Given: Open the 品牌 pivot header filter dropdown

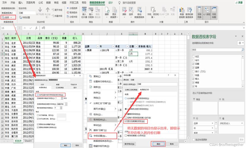Looking at the screenshot, I should [98, 46].
